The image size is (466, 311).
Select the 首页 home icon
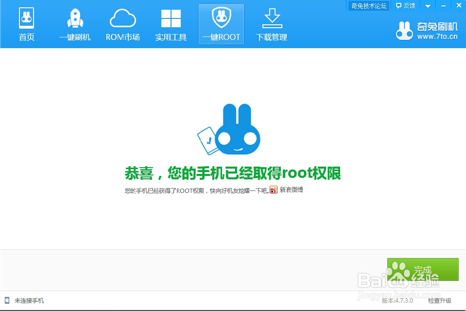(x=27, y=18)
